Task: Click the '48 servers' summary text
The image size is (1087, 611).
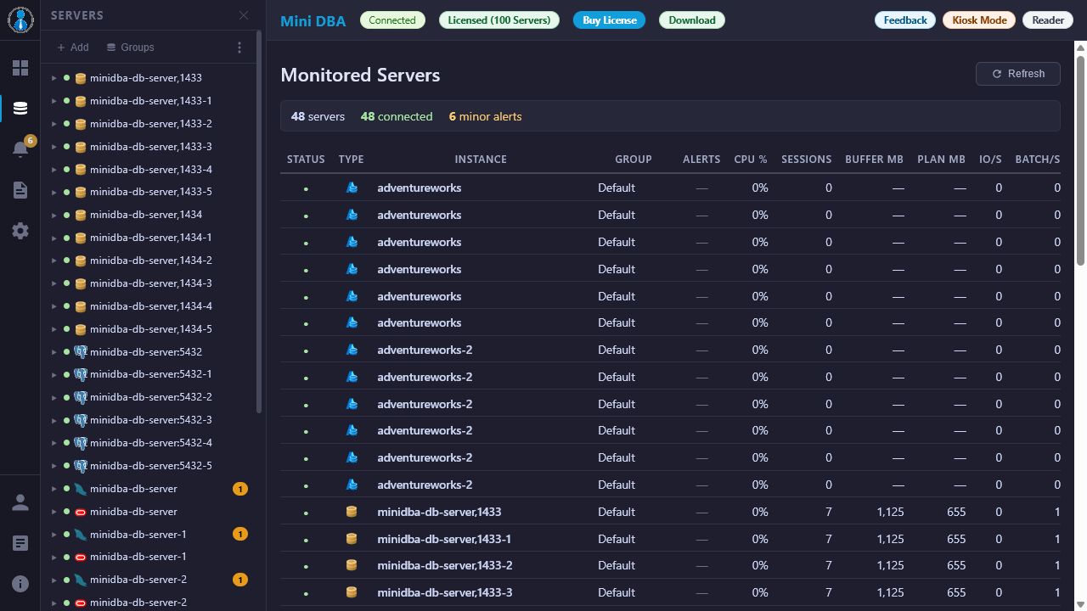Action: (x=318, y=116)
